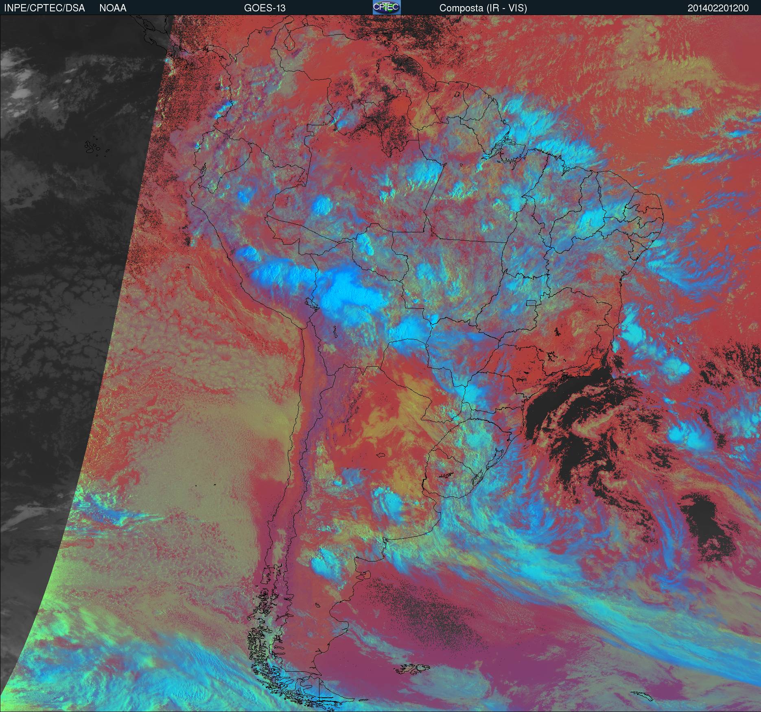
Task: Click the GOES-13 satellite label
Action: tap(265, 8)
